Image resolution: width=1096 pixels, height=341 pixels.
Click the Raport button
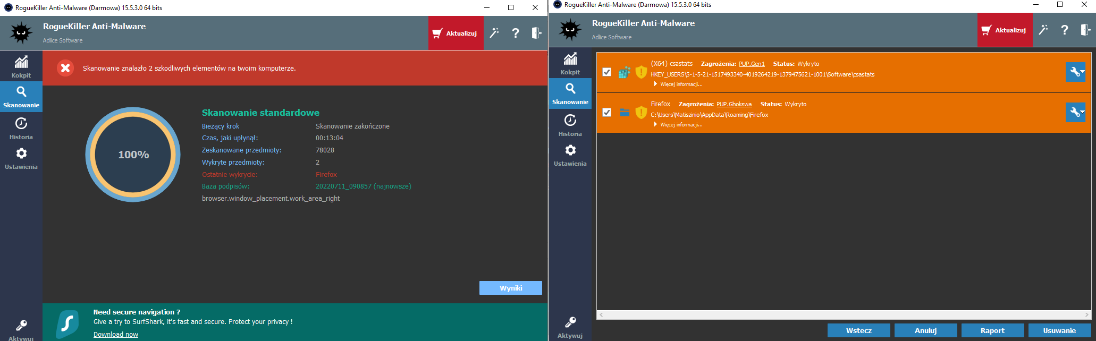[x=993, y=330]
